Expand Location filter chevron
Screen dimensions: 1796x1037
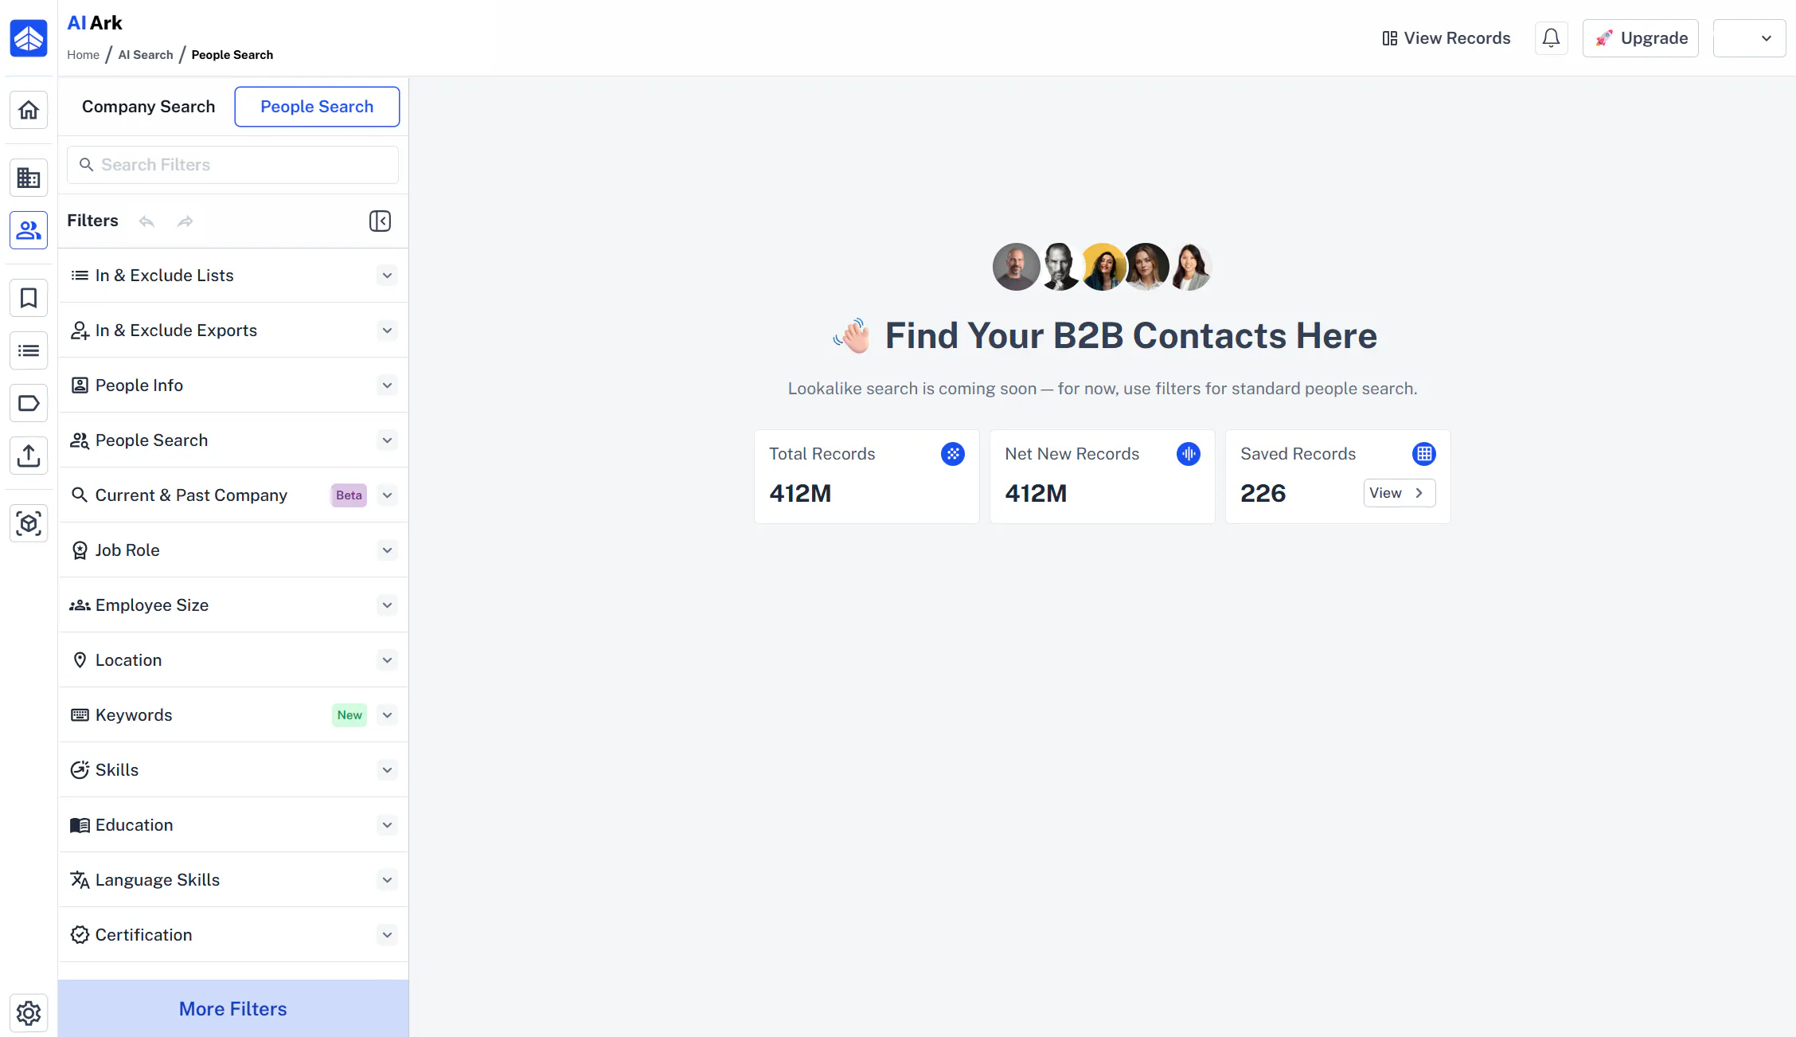coord(387,660)
